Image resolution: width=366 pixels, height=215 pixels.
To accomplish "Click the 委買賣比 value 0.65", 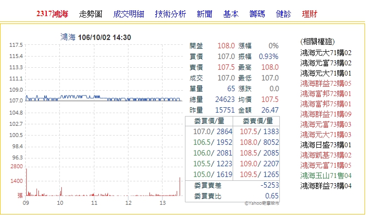I will (272, 196).
